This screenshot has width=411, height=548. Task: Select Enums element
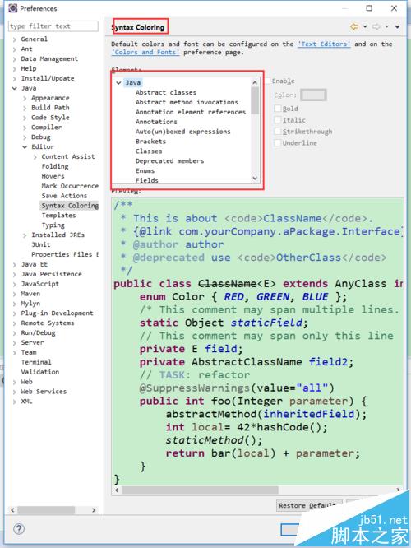[x=145, y=171]
